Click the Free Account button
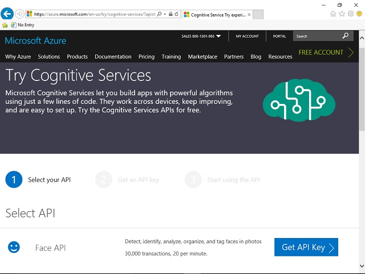The image size is (365, 274). [326, 53]
